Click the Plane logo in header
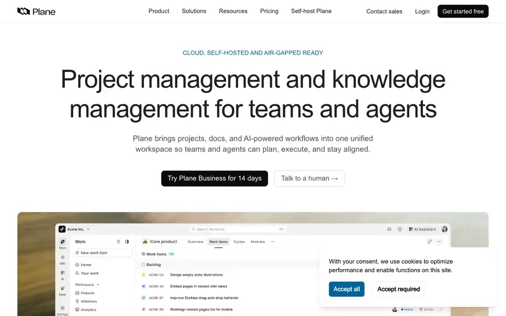506x316 pixels. coord(36,12)
